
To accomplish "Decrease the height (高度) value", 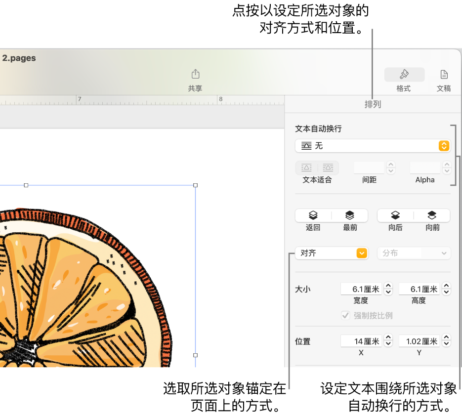I will pyautogui.click(x=446, y=292).
